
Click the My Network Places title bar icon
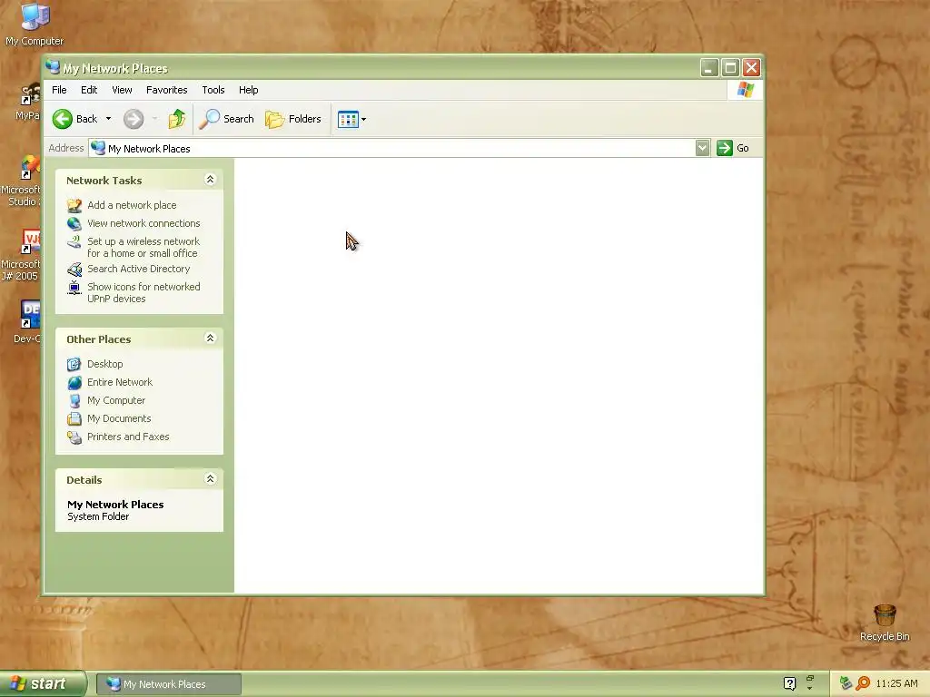53,67
